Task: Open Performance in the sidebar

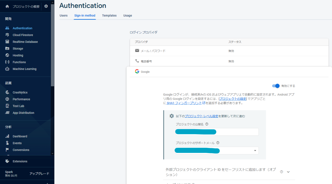Action: click(x=21, y=99)
